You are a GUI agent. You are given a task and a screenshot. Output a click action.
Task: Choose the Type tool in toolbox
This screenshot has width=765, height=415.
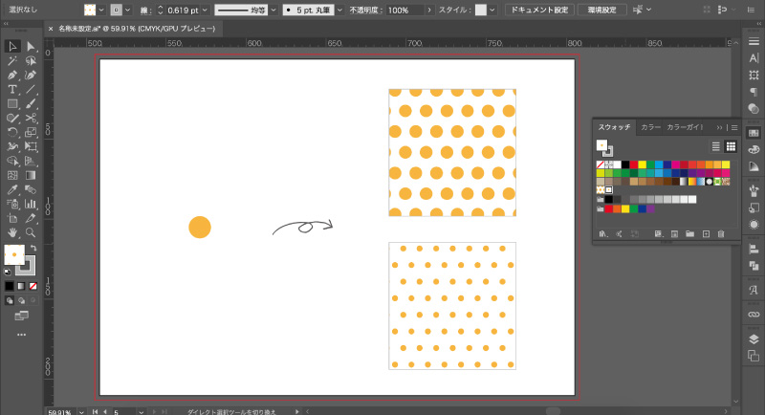pos(12,89)
